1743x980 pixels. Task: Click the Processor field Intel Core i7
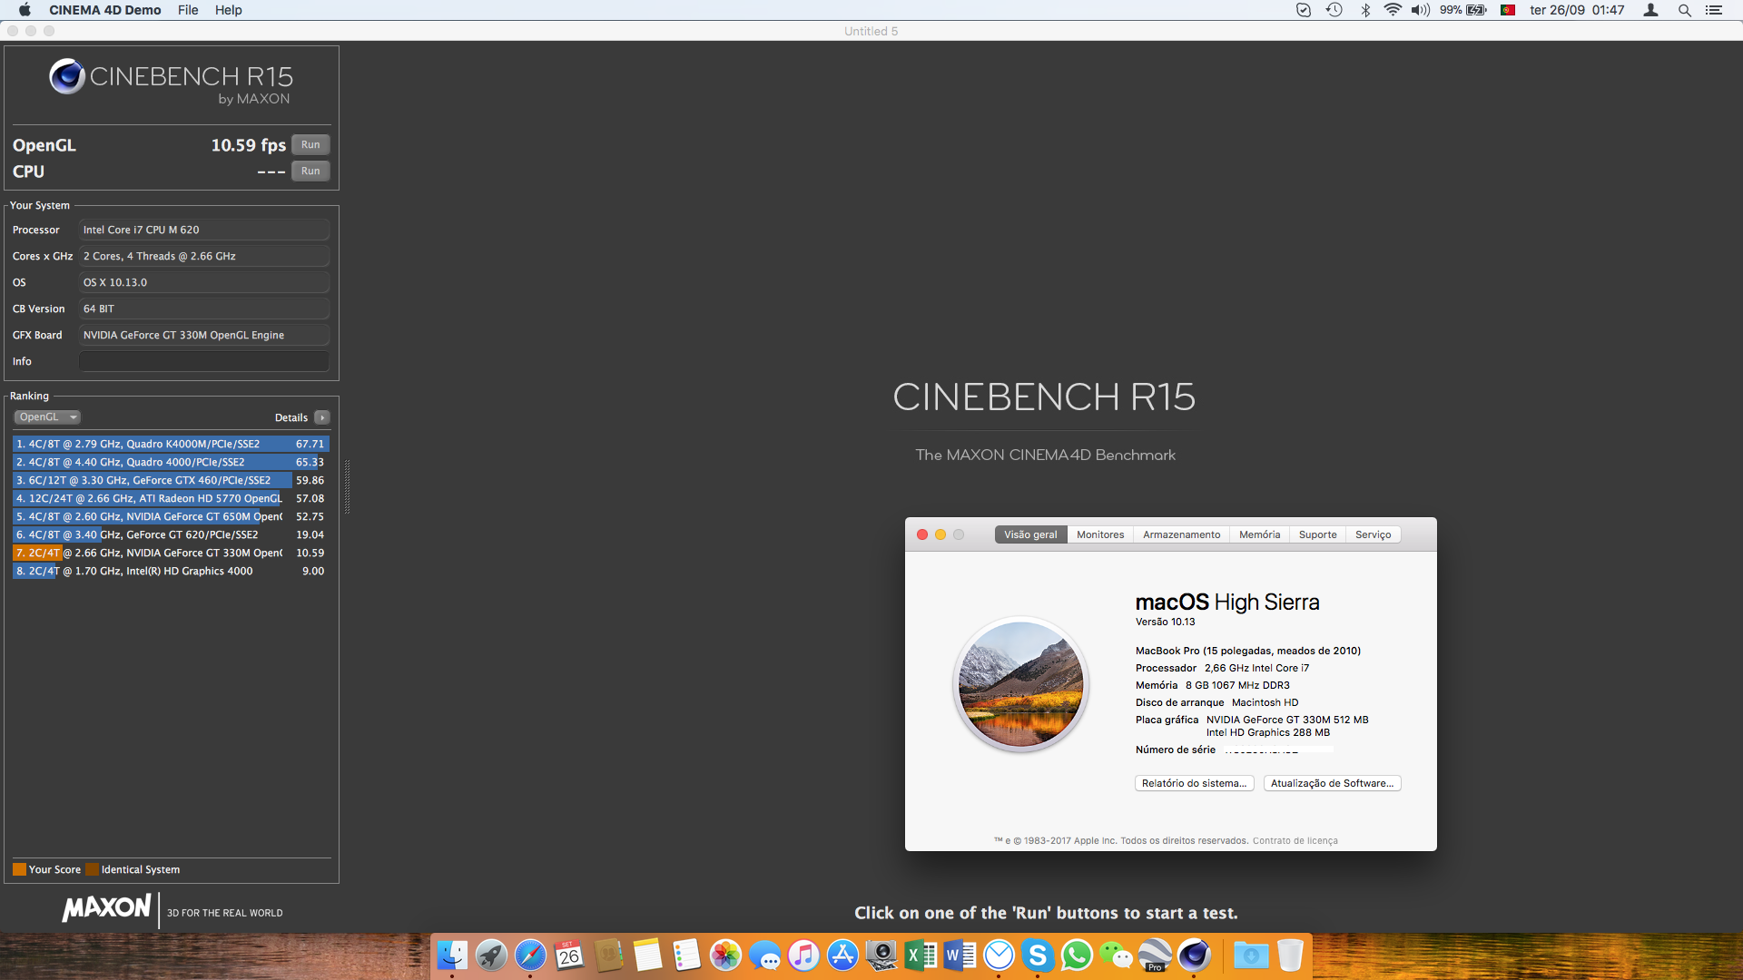coord(204,230)
